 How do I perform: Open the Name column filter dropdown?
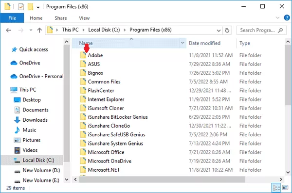183,43
